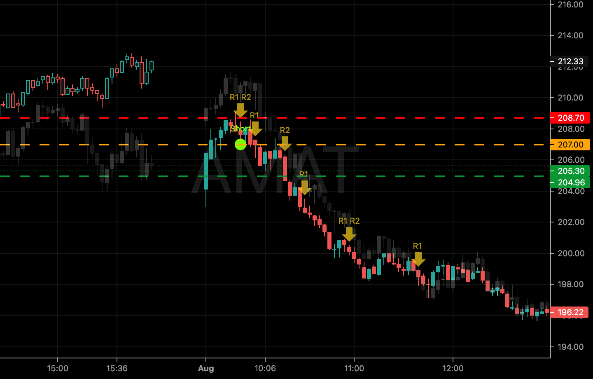Select the black 212.33 price label

pos(570,61)
